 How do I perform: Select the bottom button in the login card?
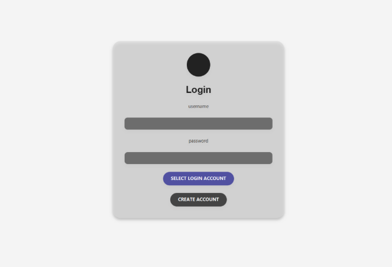198,200
